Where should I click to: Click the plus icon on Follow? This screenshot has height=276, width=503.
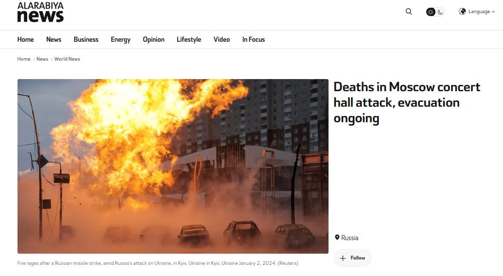click(x=343, y=258)
